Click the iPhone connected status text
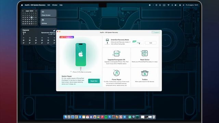The height and width of the screenshot is (123, 219). coord(82,72)
